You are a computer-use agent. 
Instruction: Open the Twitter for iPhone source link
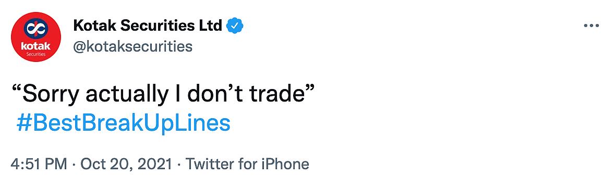pos(247,164)
